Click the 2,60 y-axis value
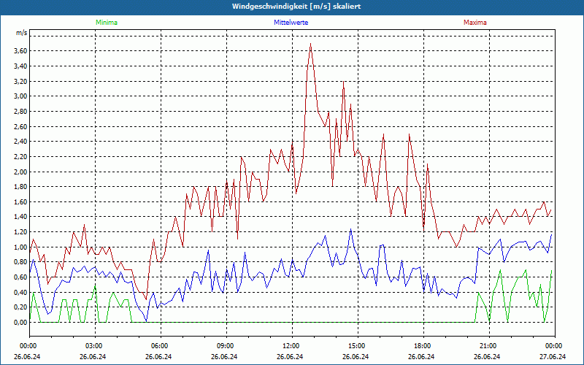The height and width of the screenshot is (365, 584). coord(21,126)
